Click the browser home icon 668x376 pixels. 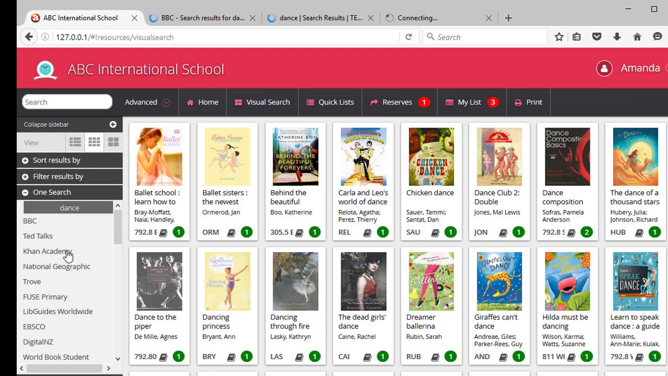(x=637, y=37)
